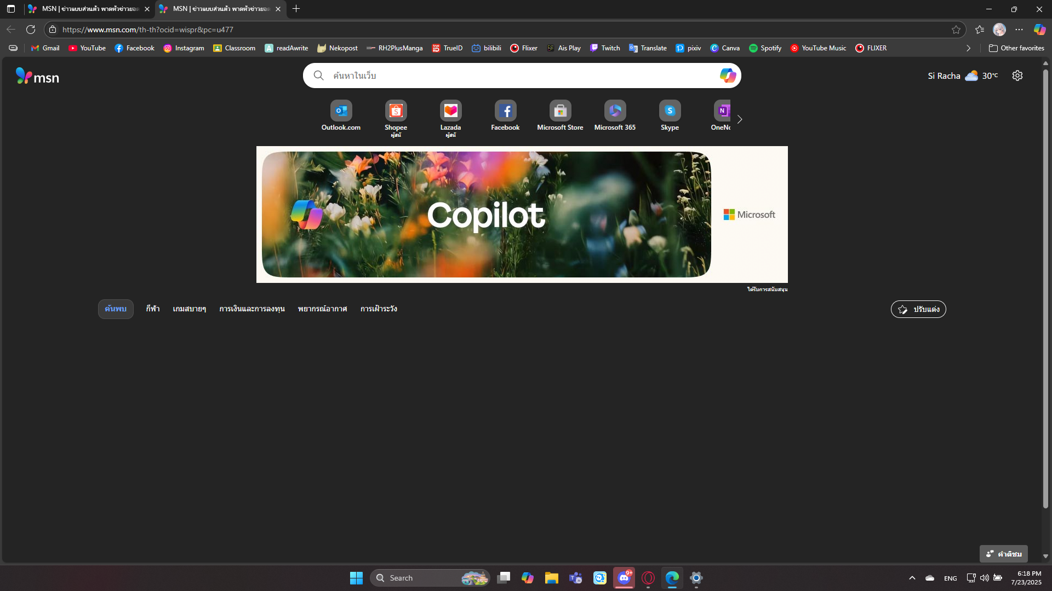Open Edge tab actions menu icon
Image resolution: width=1052 pixels, height=591 pixels.
[x=10, y=9]
